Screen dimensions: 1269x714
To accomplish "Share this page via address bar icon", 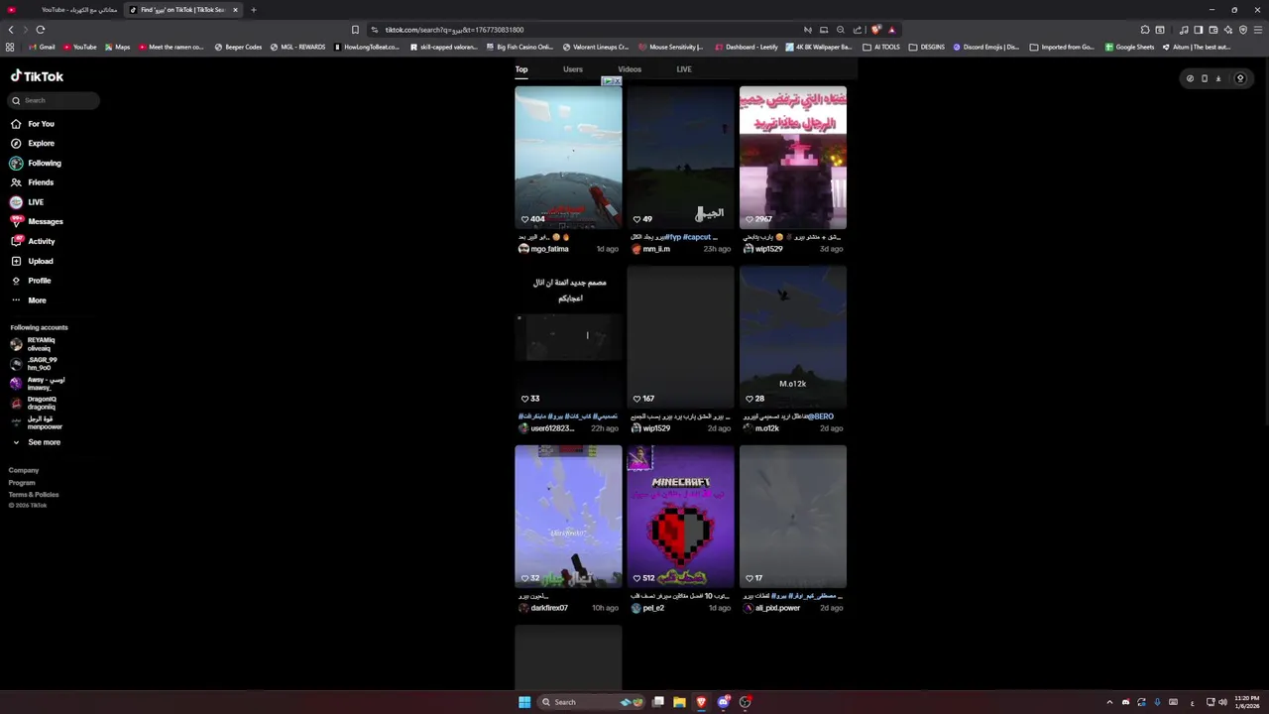I will click(858, 30).
